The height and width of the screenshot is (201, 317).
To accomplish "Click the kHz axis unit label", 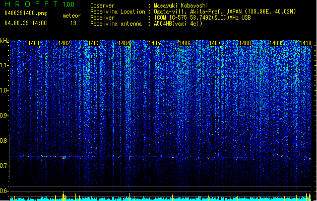I will (x=5, y=41).
